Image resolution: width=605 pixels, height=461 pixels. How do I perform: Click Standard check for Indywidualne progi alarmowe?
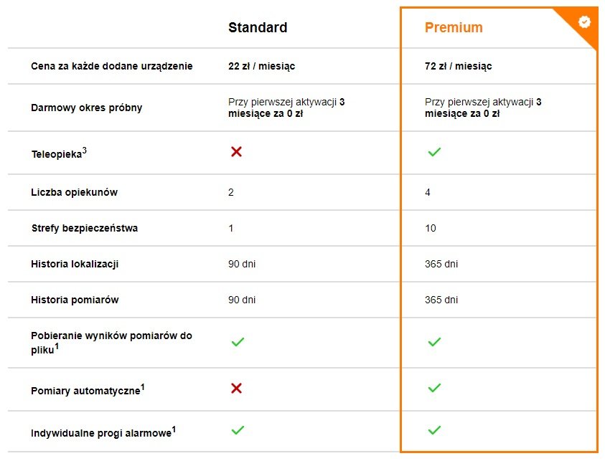(x=238, y=429)
